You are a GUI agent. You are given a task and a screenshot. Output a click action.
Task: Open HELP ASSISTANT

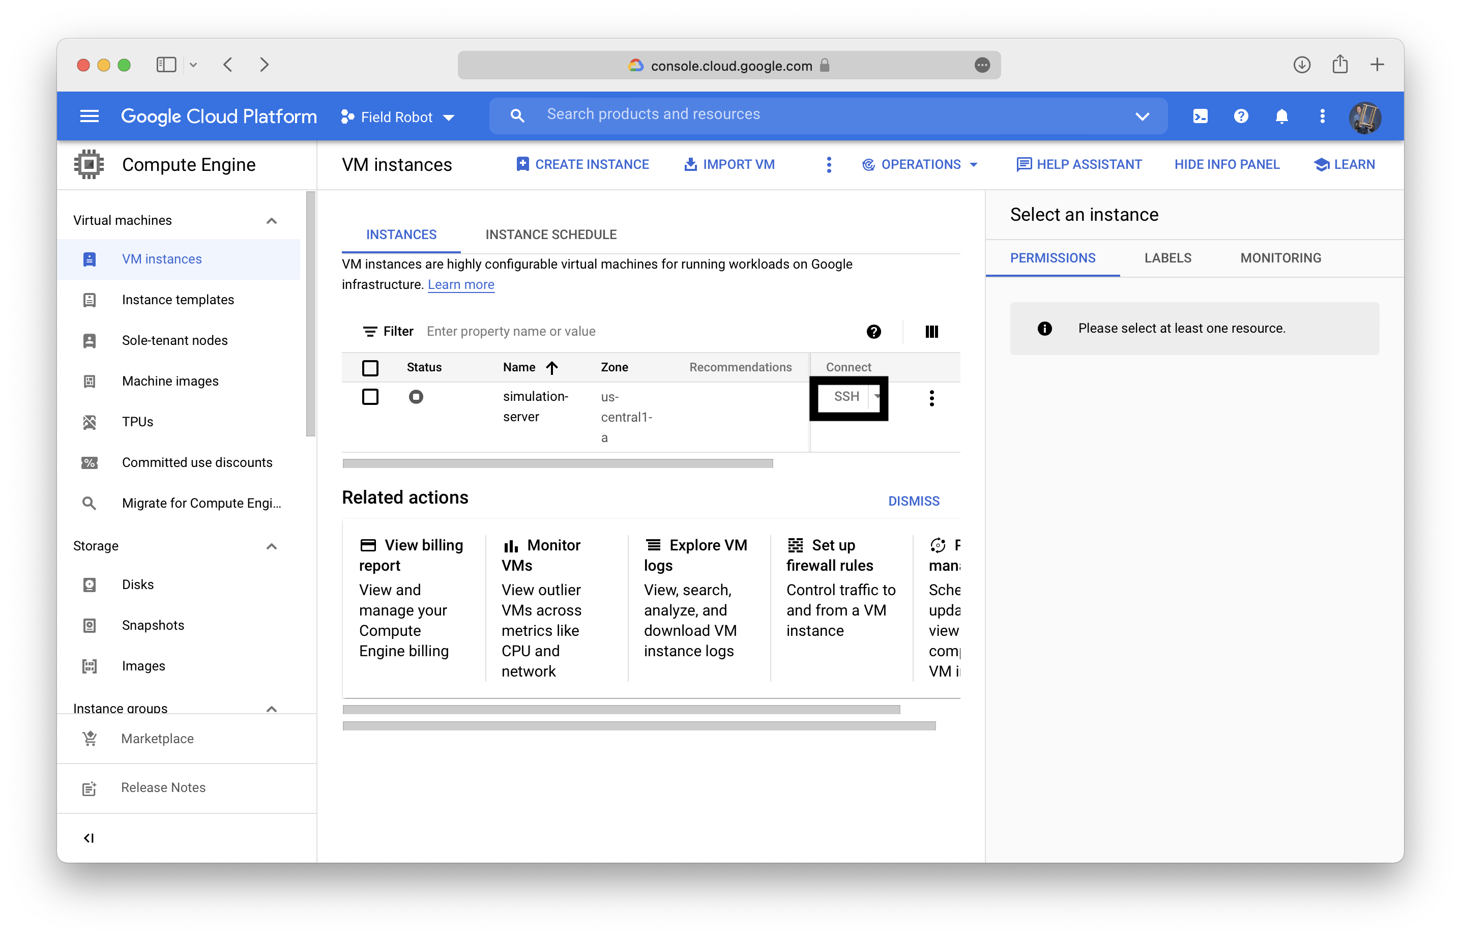(1078, 164)
